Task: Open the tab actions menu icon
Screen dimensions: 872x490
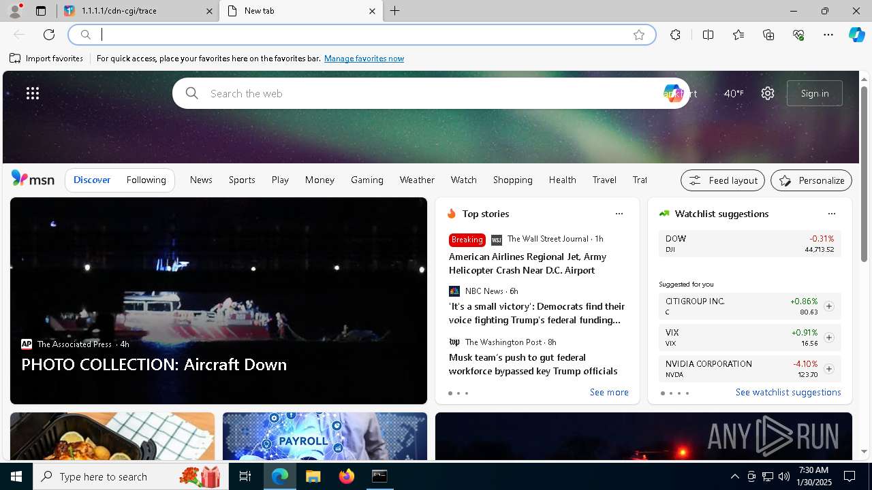Action: click(x=41, y=11)
